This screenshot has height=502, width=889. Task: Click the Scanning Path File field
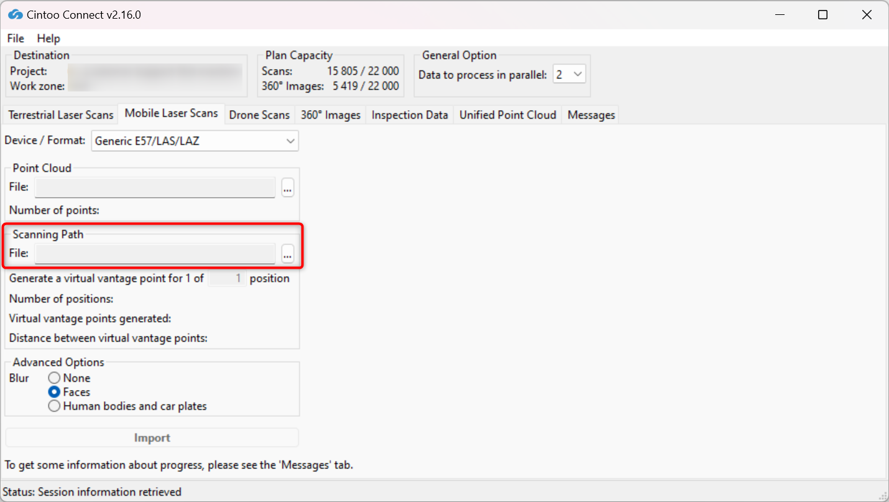coord(155,254)
